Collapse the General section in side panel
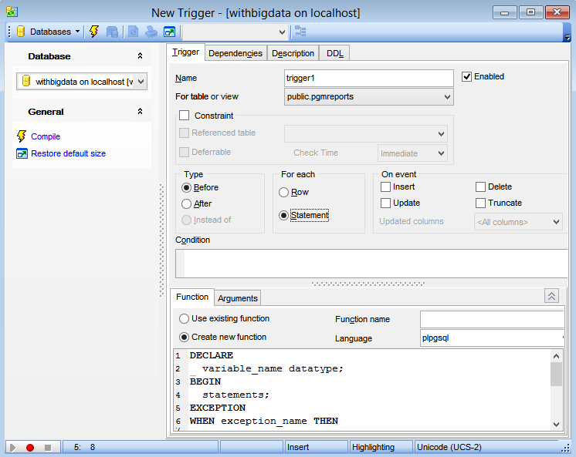576x457 pixels. tap(140, 112)
